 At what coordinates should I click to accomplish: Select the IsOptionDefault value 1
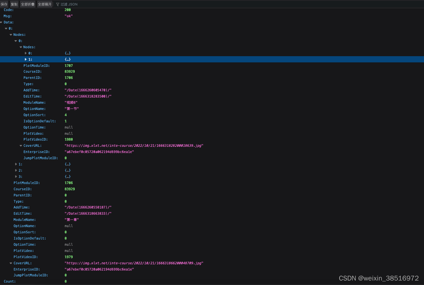point(65,121)
